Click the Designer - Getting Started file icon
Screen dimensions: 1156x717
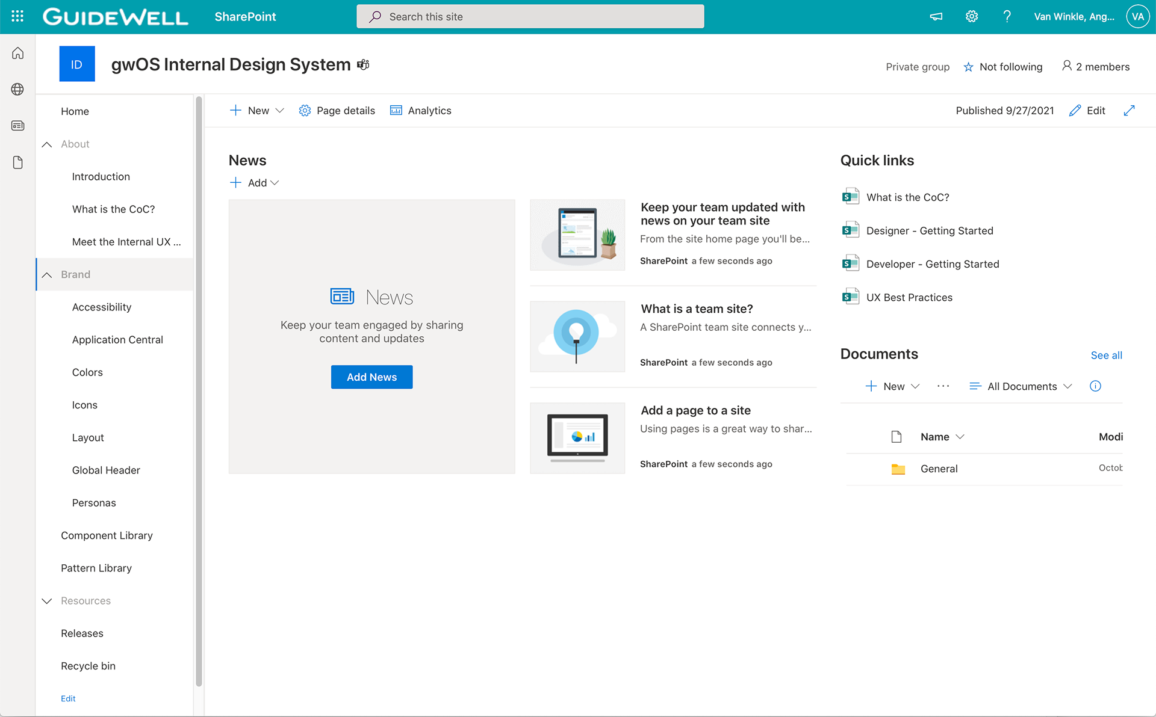[850, 230]
